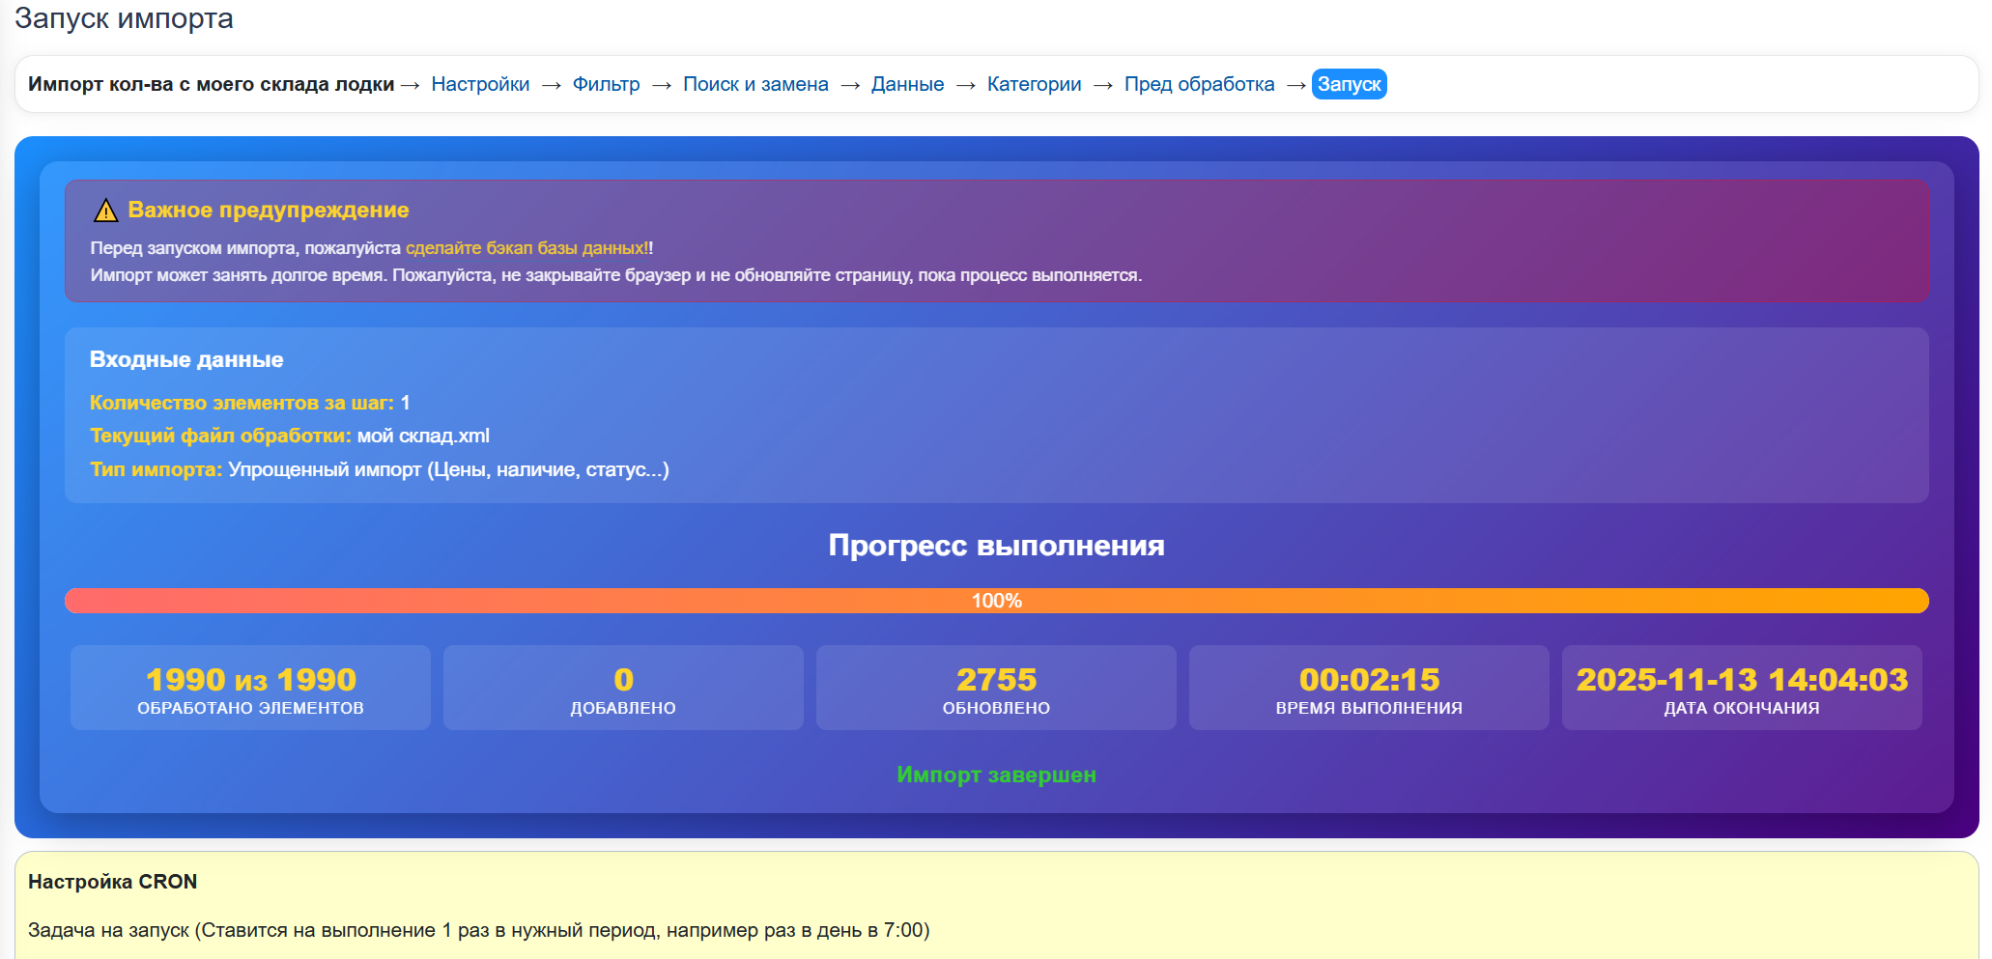Go to the Фильтр step

[606, 84]
